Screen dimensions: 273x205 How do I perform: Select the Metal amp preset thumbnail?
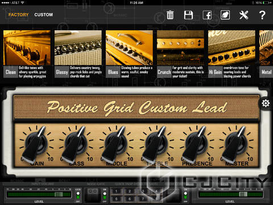click(x=266, y=48)
